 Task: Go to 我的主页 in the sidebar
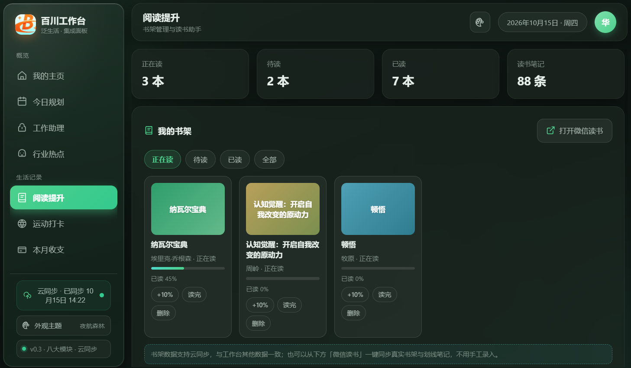coord(64,76)
